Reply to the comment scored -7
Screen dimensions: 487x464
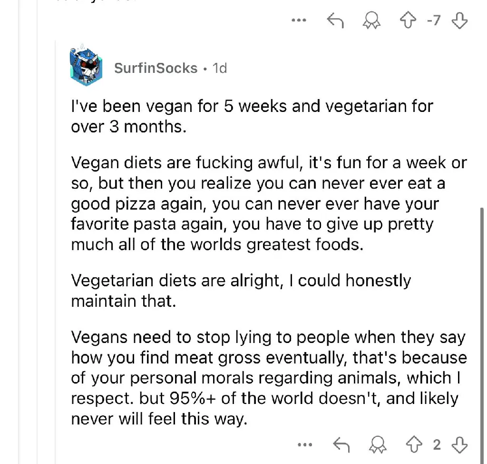(335, 20)
